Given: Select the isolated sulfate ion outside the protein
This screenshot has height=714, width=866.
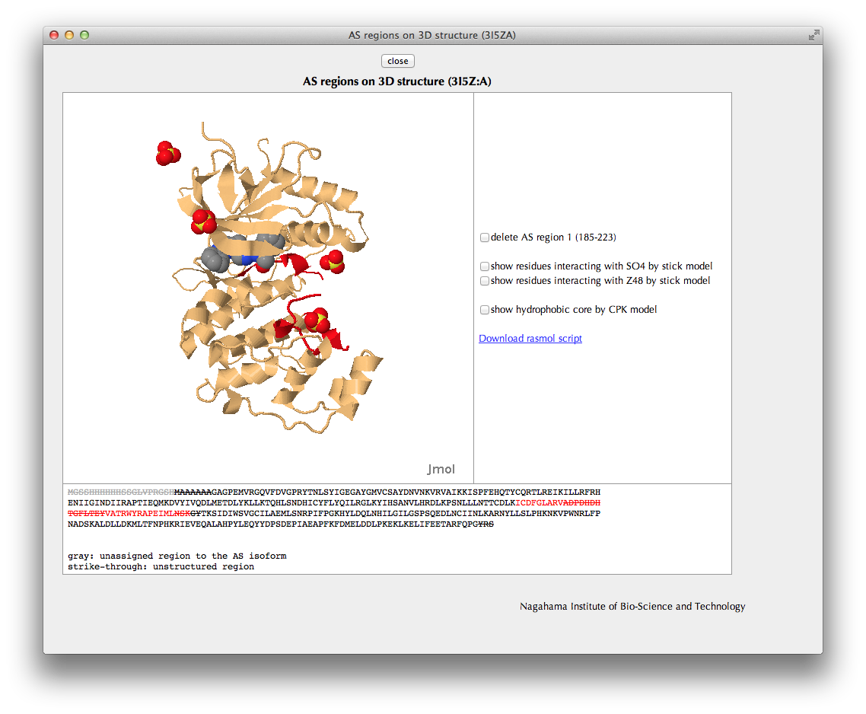Looking at the screenshot, I should point(167,153).
